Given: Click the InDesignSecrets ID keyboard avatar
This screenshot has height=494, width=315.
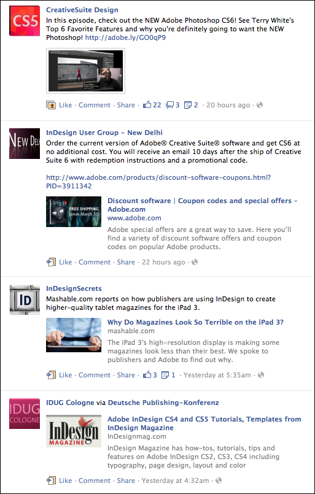Looking at the screenshot, I should click(x=25, y=299).
